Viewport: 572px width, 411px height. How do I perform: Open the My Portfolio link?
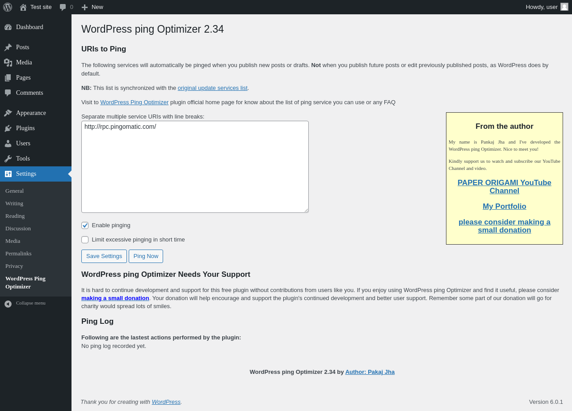pyautogui.click(x=505, y=207)
